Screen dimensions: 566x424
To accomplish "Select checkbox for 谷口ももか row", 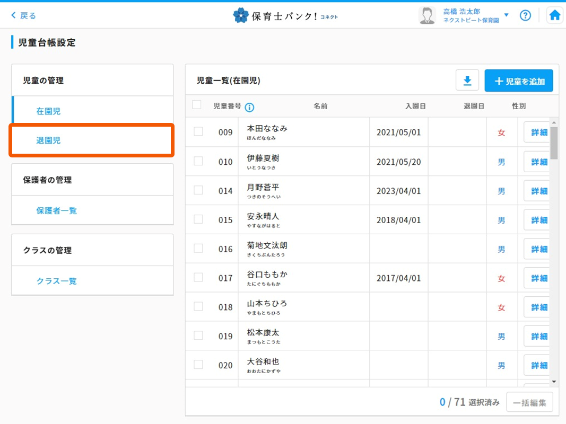I will pos(198,277).
